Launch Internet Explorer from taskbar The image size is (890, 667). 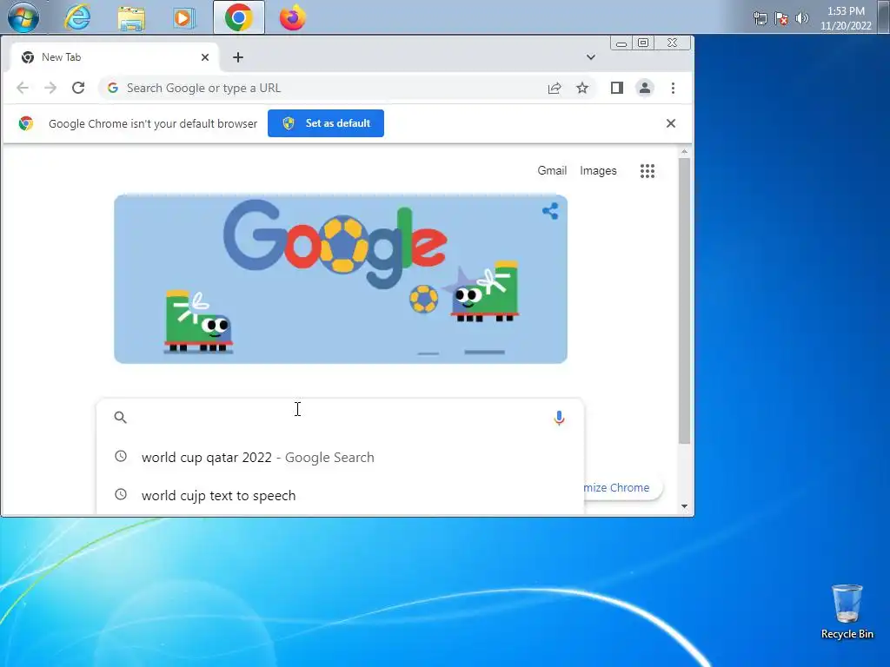tap(77, 17)
